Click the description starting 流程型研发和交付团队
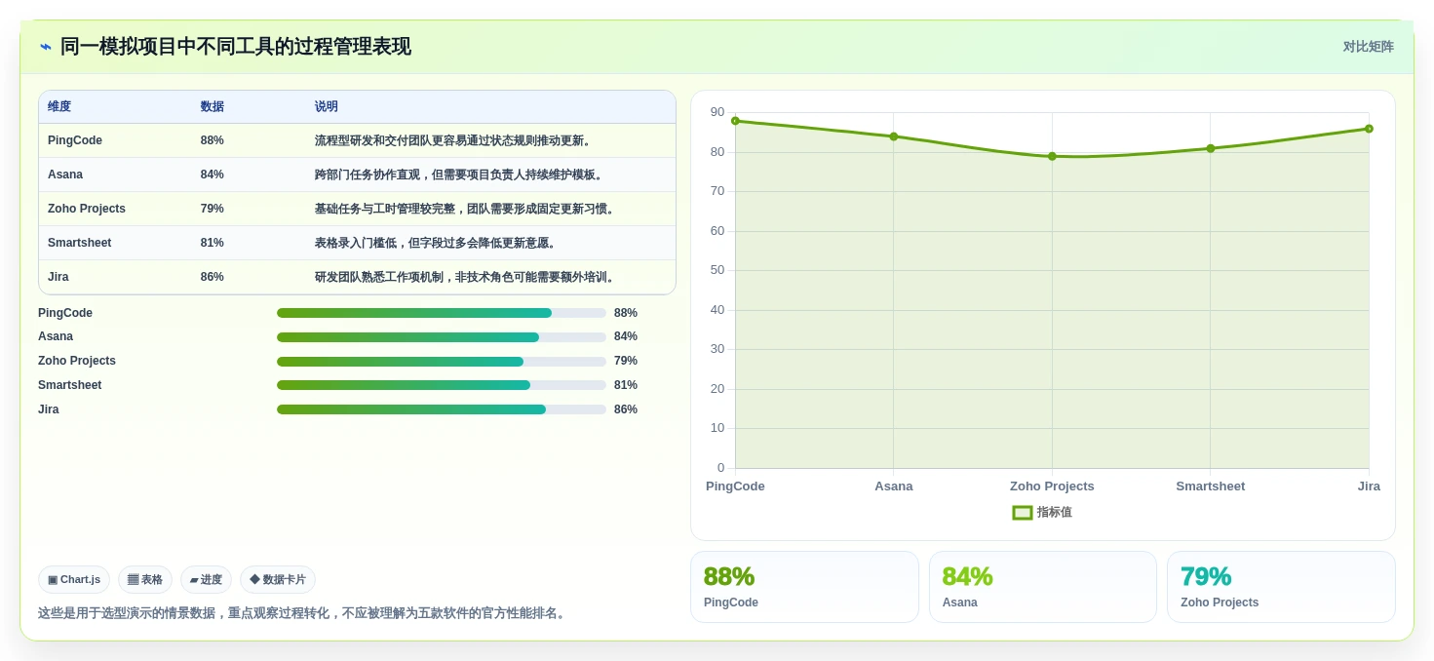Screen dimensions: 1434x661 coord(454,140)
